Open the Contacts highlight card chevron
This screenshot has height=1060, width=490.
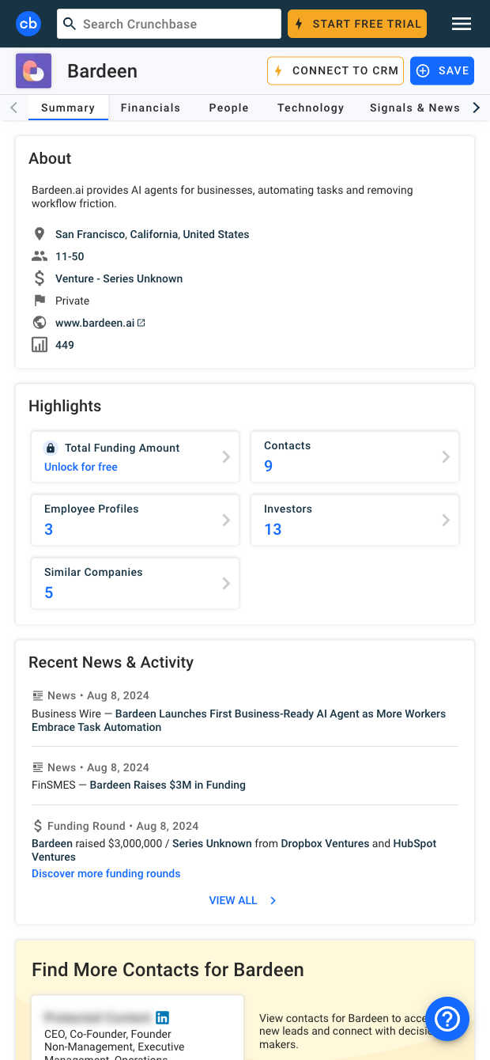pyautogui.click(x=446, y=456)
